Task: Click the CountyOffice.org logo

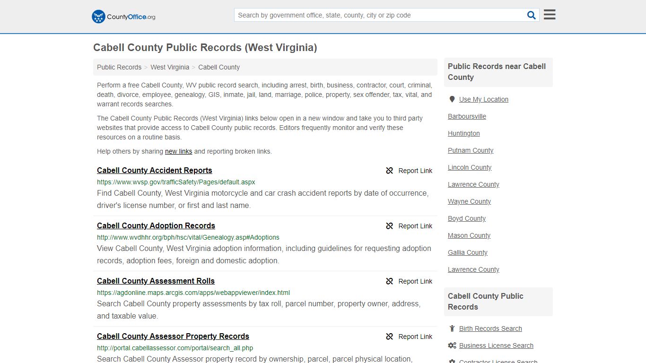Action: point(123,17)
